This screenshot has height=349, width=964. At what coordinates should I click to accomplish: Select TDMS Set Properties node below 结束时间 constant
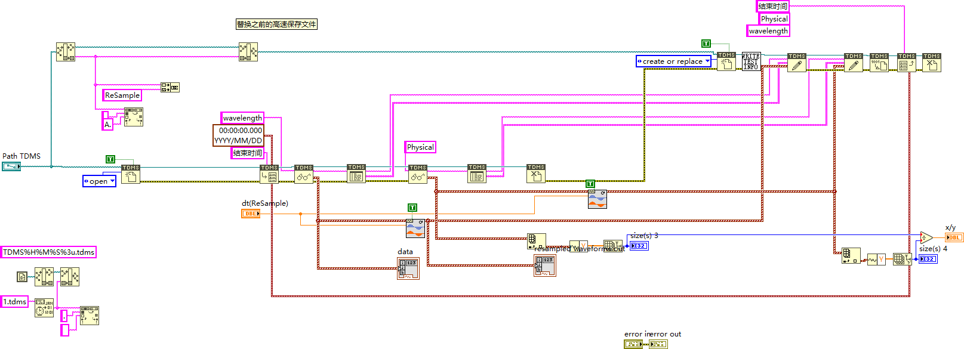coord(269,174)
